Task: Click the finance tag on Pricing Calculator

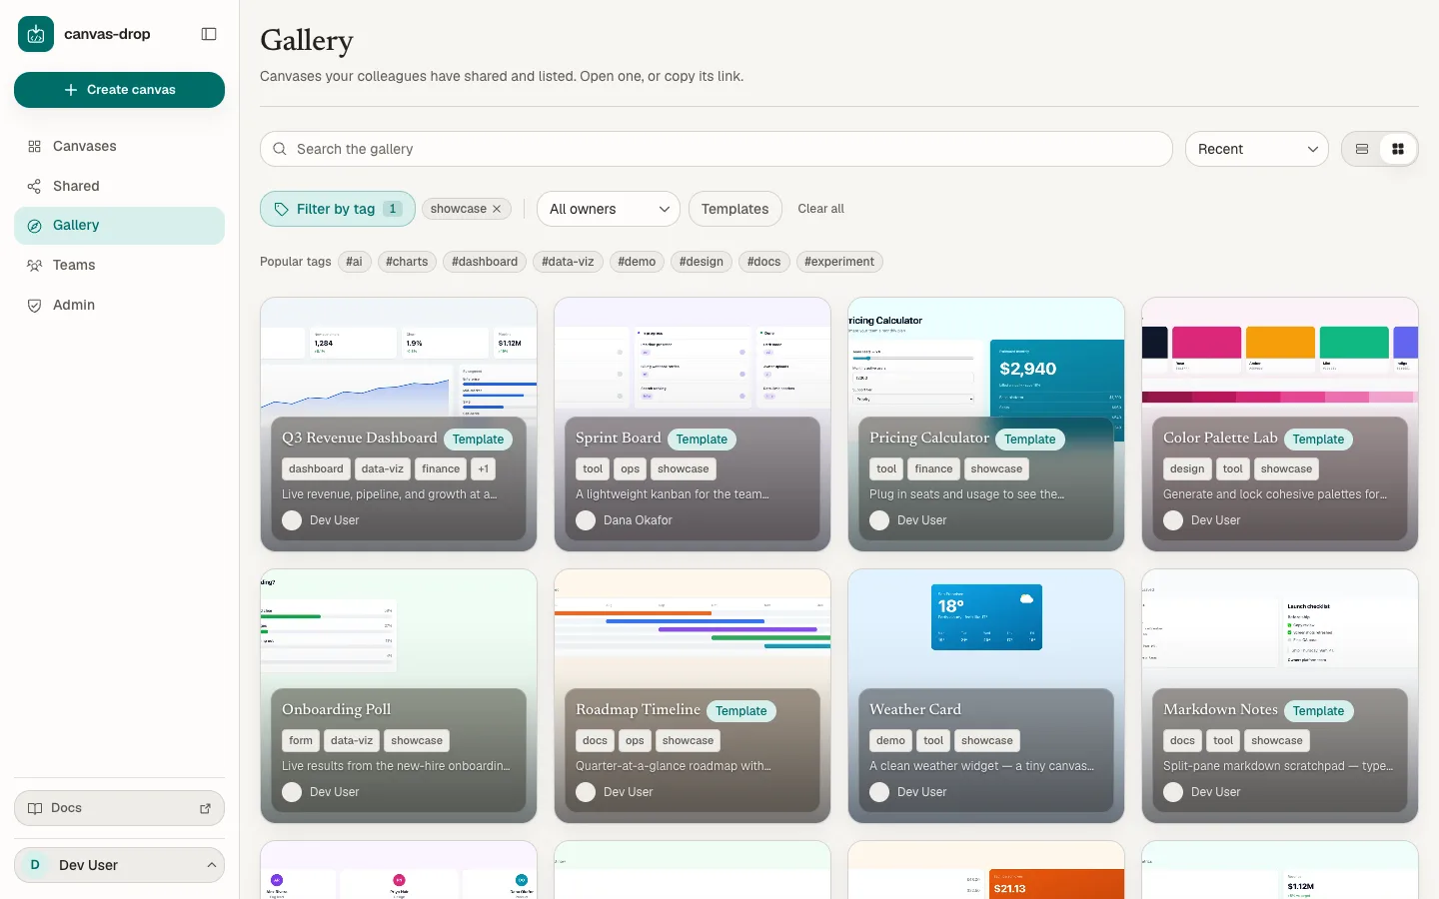Action: point(933,469)
